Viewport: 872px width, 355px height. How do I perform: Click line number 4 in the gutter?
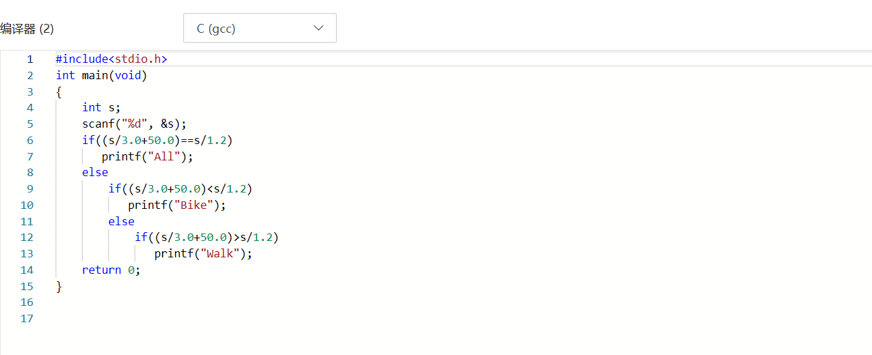[x=29, y=107]
